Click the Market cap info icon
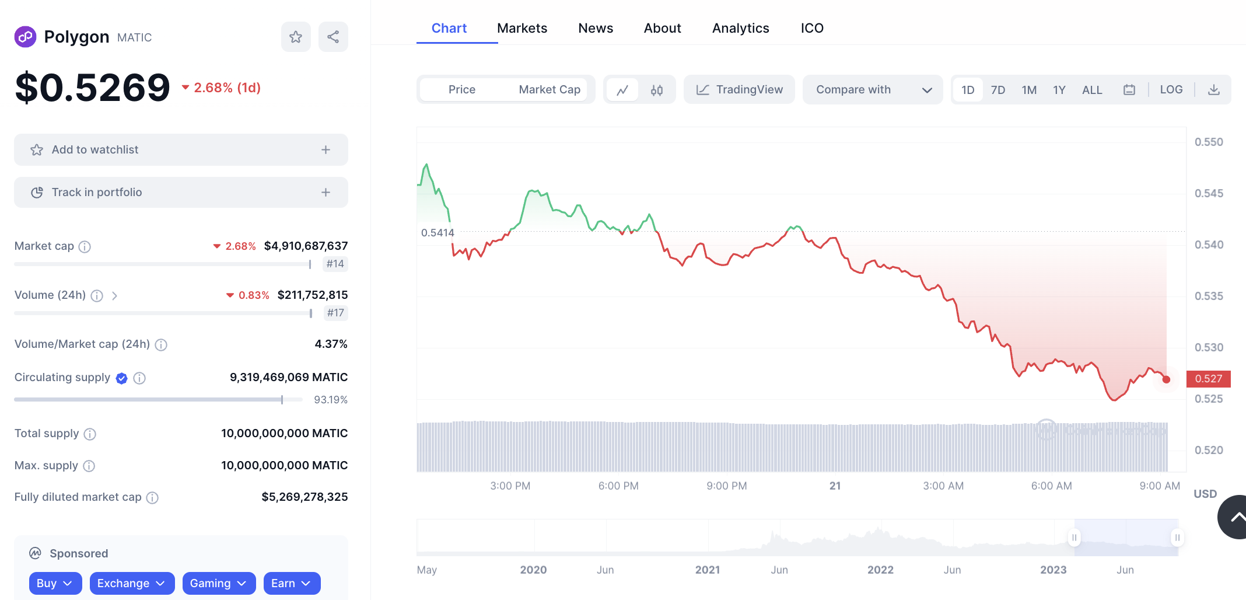1246x600 pixels. click(x=85, y=247)
